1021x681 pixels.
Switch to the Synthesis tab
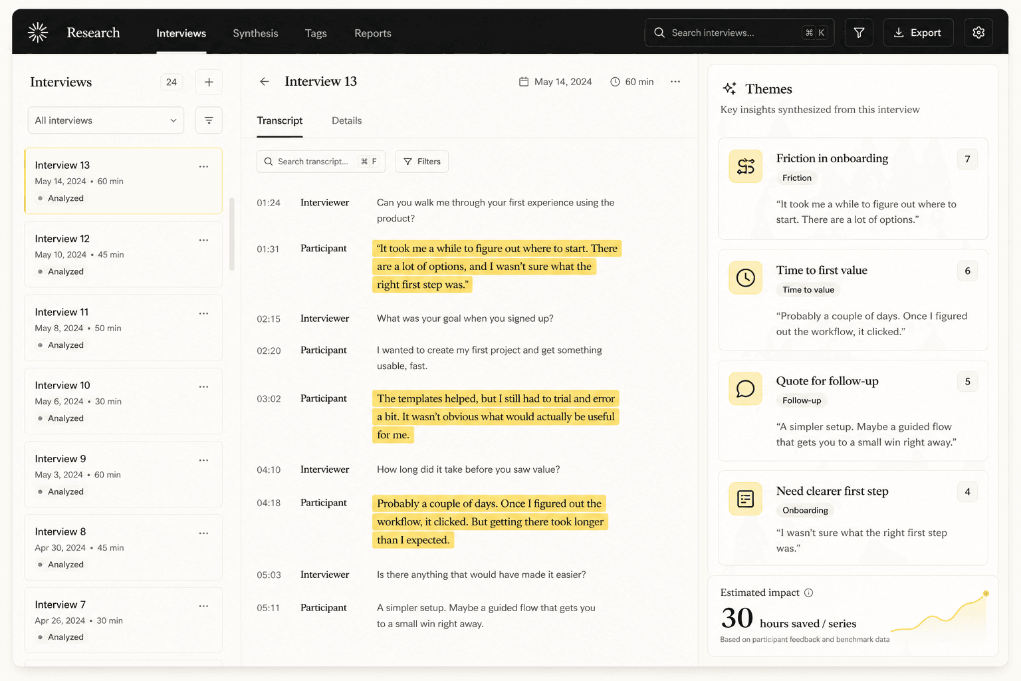pos(255,33)
